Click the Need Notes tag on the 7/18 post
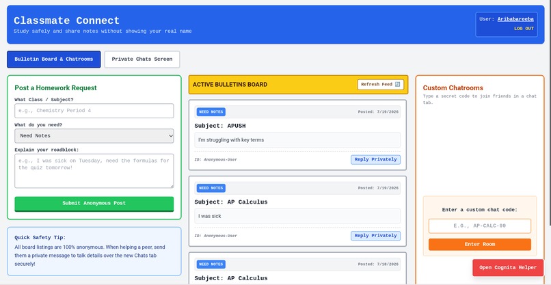Screen dimensions: 551x285 point(211,264)
